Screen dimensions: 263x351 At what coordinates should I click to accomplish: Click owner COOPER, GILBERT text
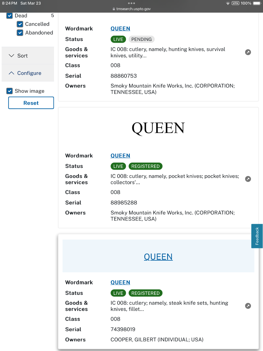pos(157,340)
